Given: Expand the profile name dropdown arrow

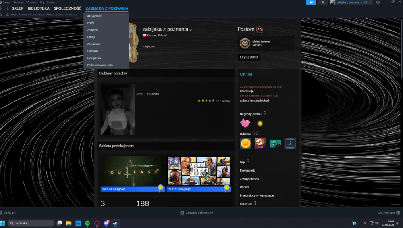Looking at the screenshot, I should pos(191,30).
